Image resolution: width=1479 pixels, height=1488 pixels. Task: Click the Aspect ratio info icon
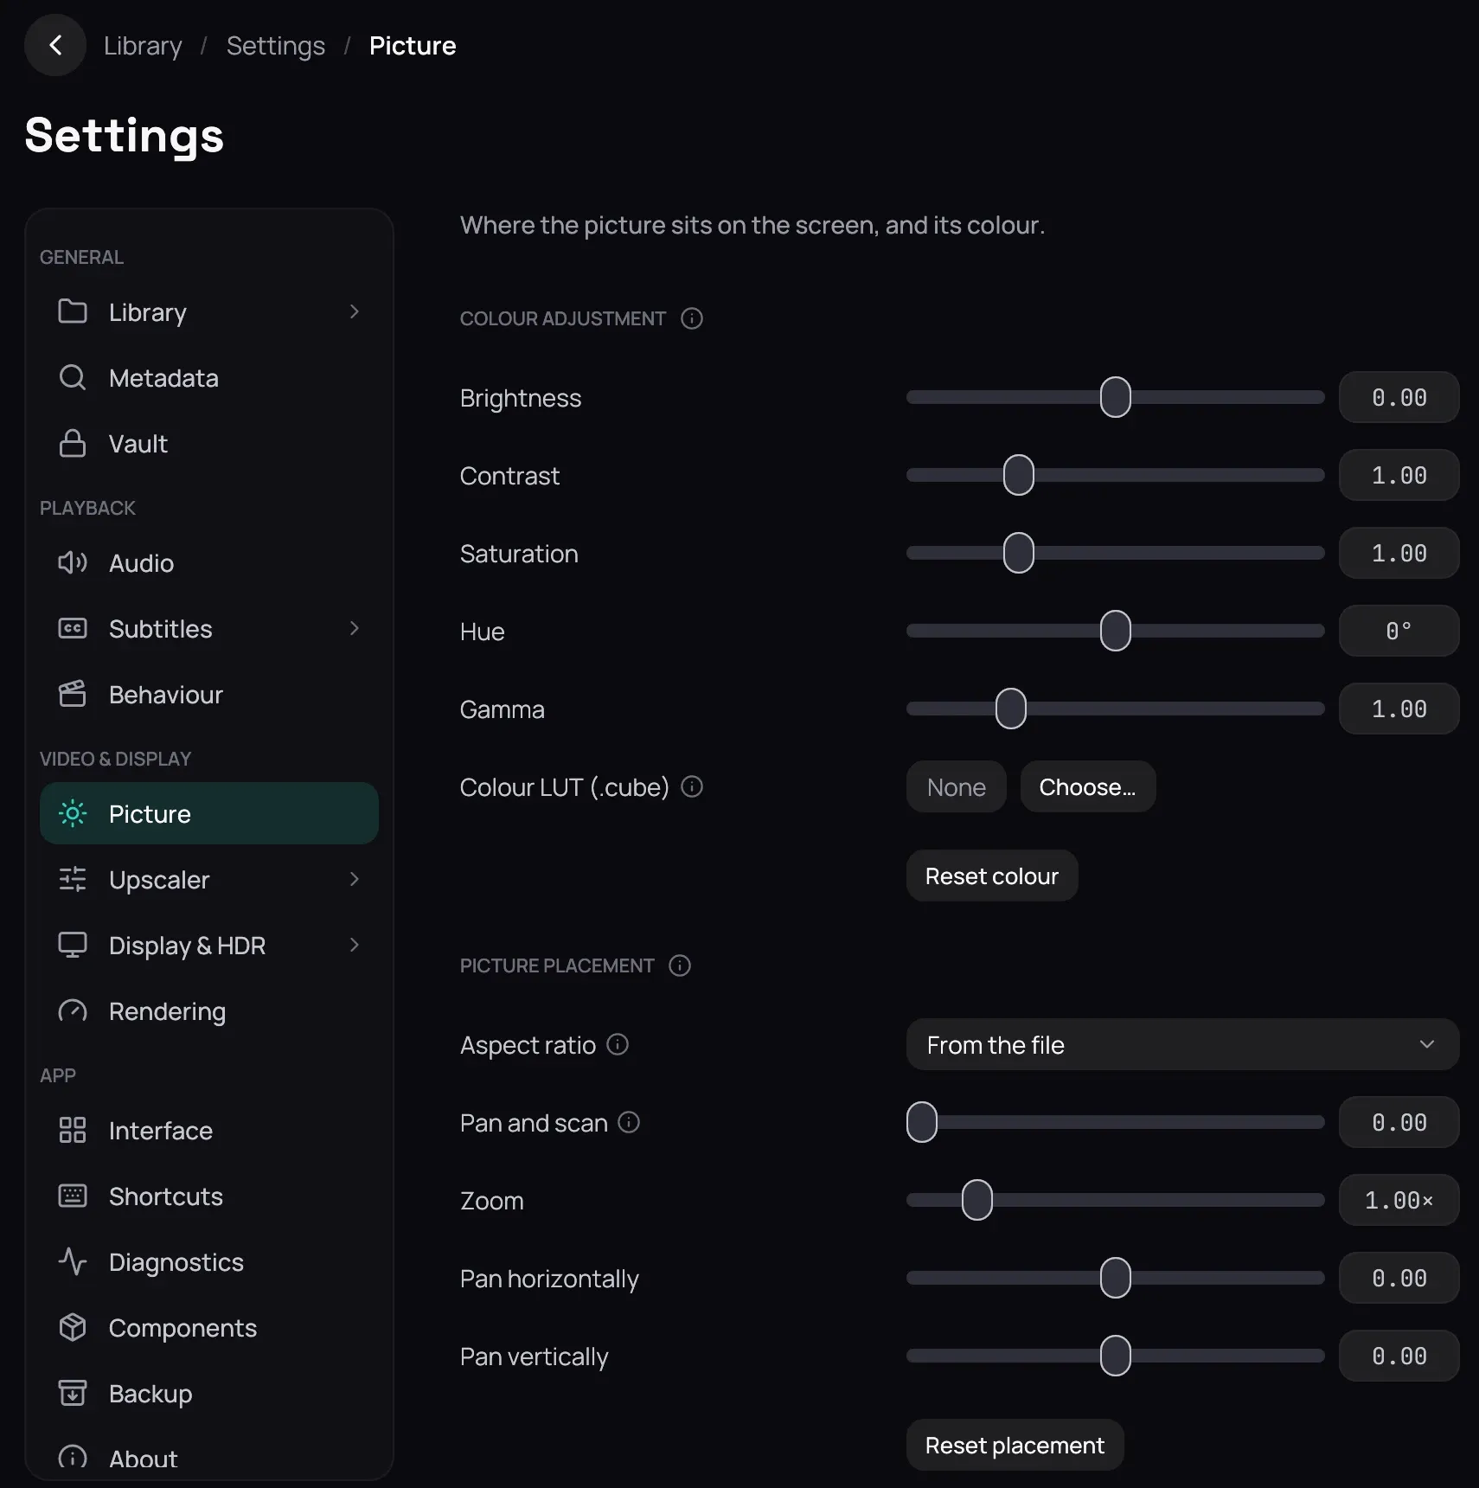pos(618,1044)
